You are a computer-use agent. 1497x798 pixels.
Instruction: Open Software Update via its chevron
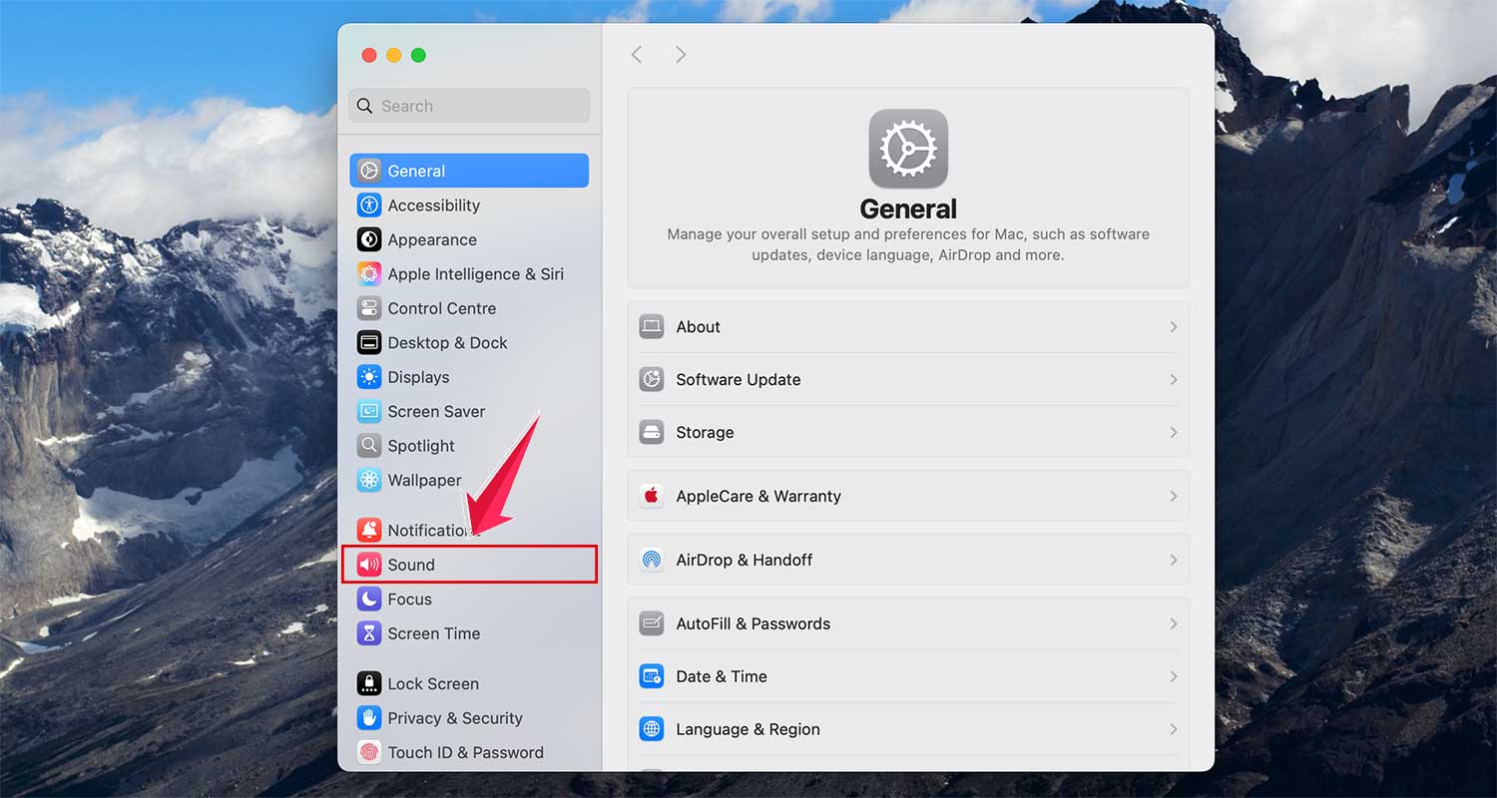click(x=1174, y=380)
